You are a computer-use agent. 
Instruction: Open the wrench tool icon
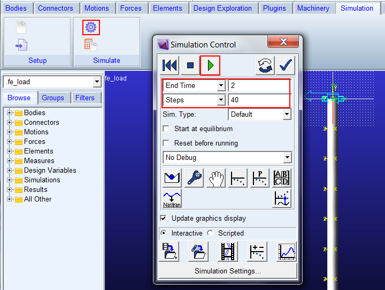coord(194,178)
